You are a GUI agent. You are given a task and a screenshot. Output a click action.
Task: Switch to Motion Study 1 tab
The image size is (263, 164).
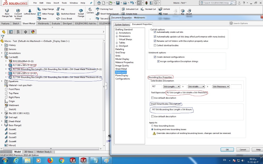click(44, 152)
